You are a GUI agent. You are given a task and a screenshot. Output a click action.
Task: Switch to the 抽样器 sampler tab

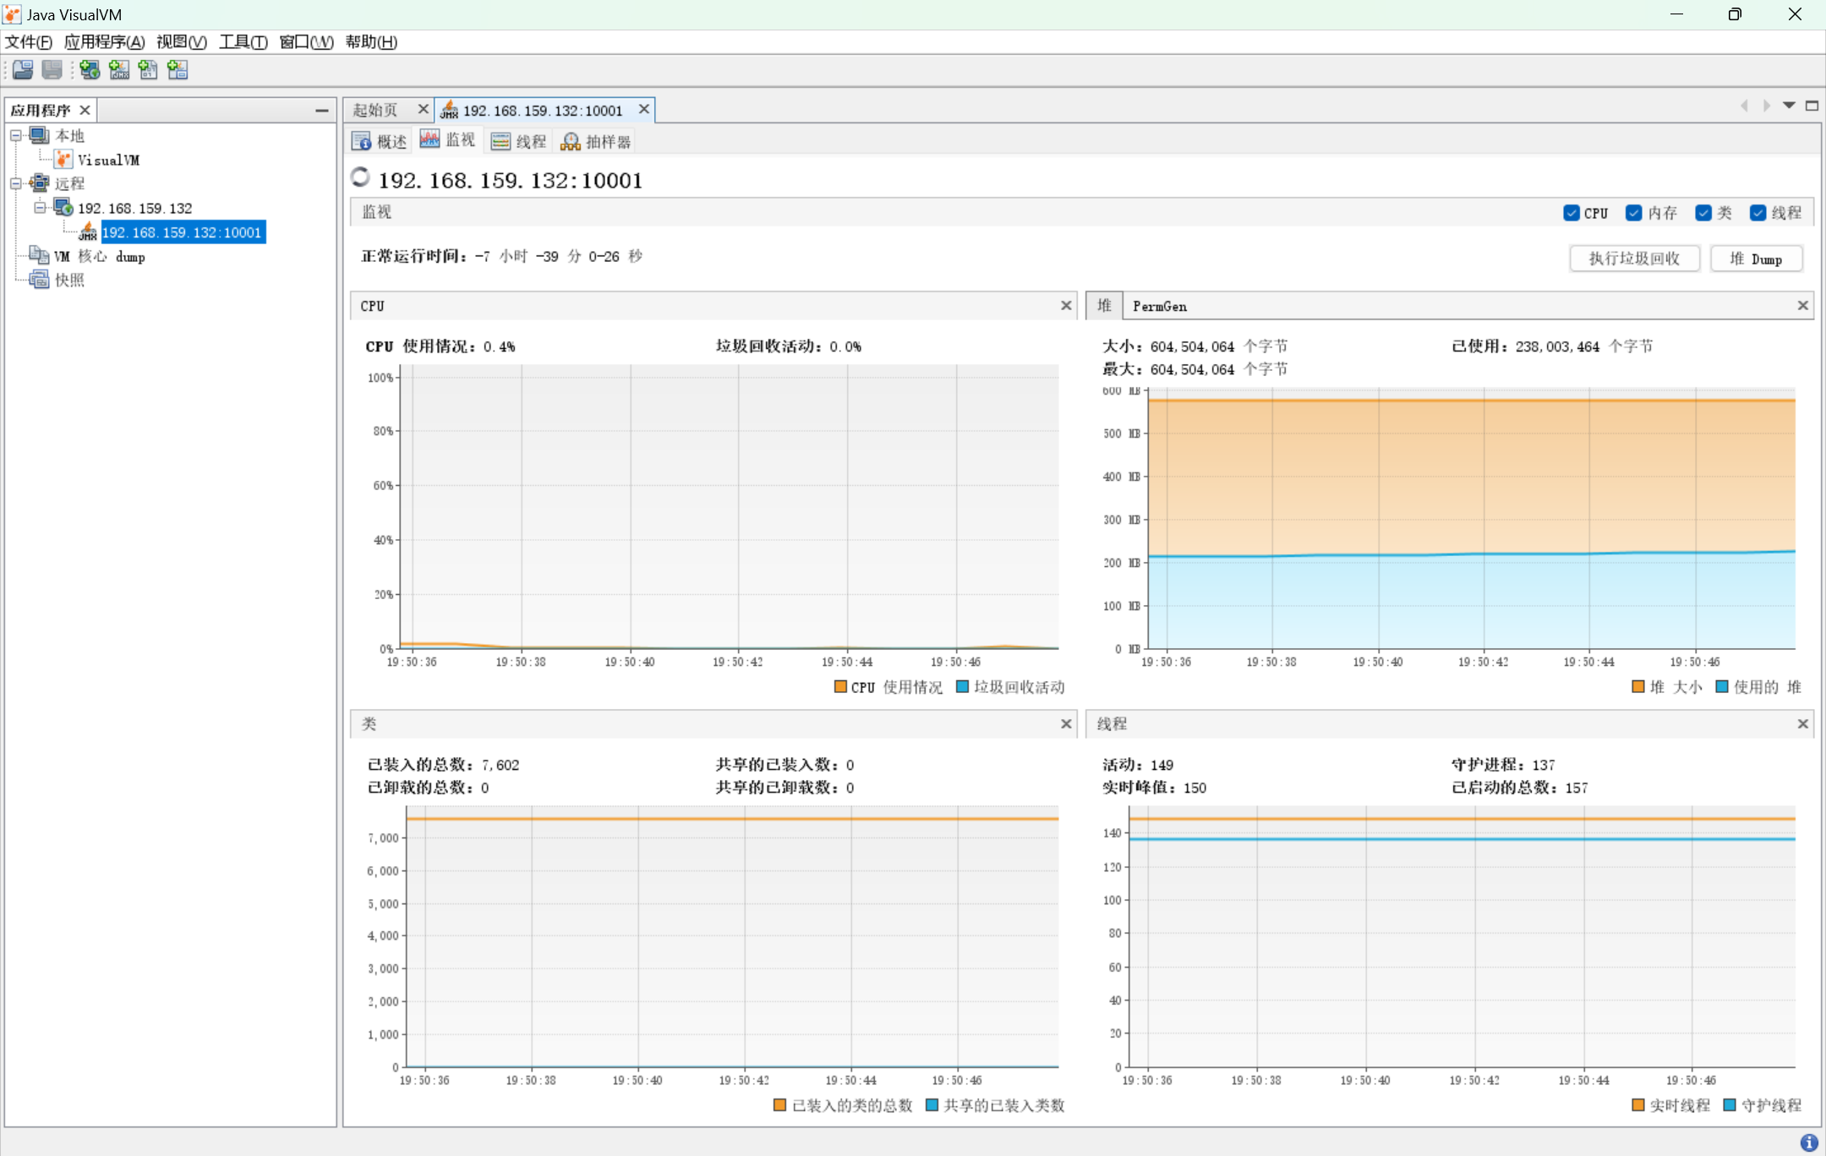597,141
